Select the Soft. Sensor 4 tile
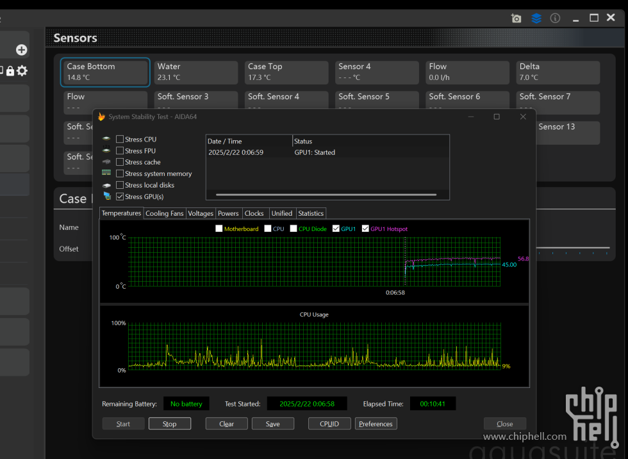 [286, 100]
